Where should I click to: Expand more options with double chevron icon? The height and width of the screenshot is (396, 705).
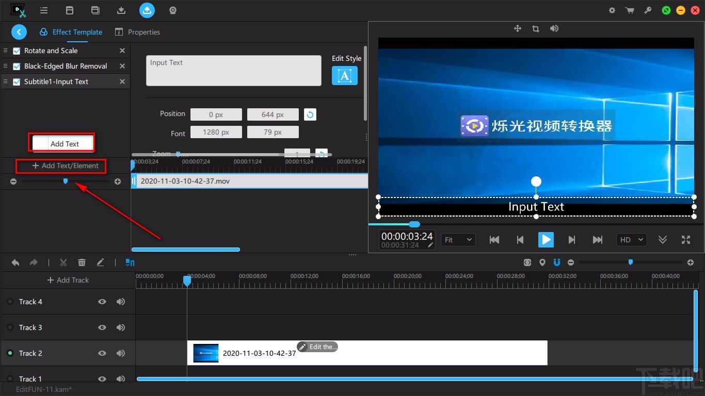coord(663,240)
